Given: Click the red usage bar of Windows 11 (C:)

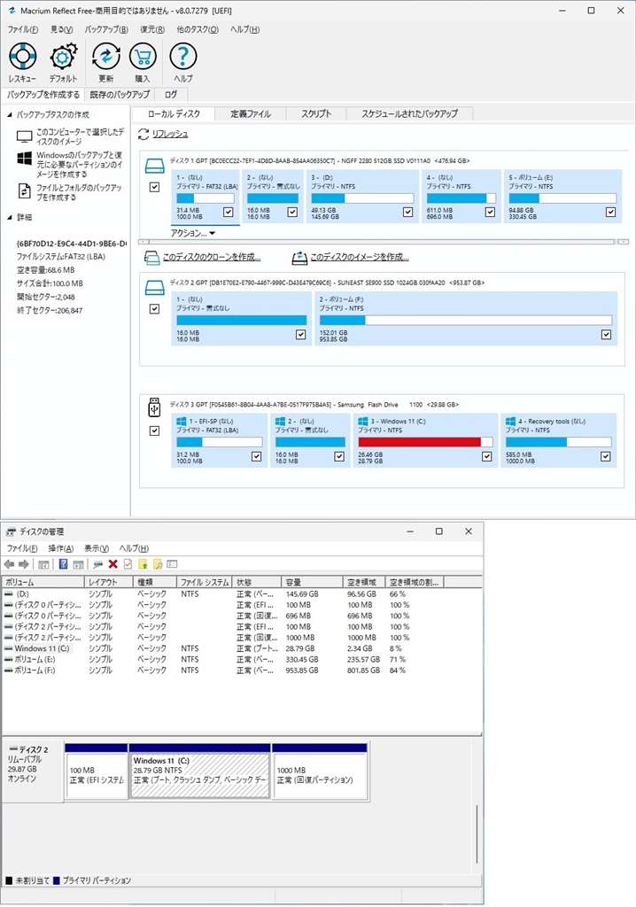Looking at the screenshot, I should 425,442.
